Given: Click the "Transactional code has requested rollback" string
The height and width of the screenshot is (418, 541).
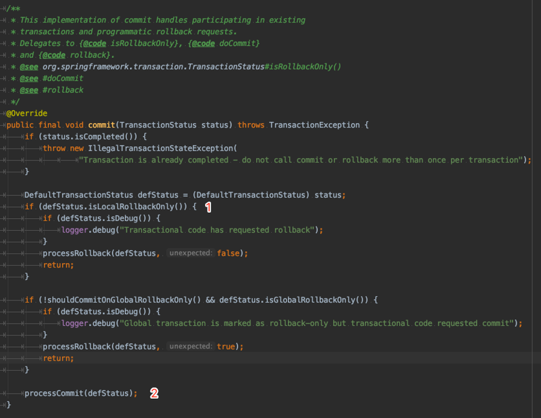Looking at the screenshot, I should coord(217,230).
